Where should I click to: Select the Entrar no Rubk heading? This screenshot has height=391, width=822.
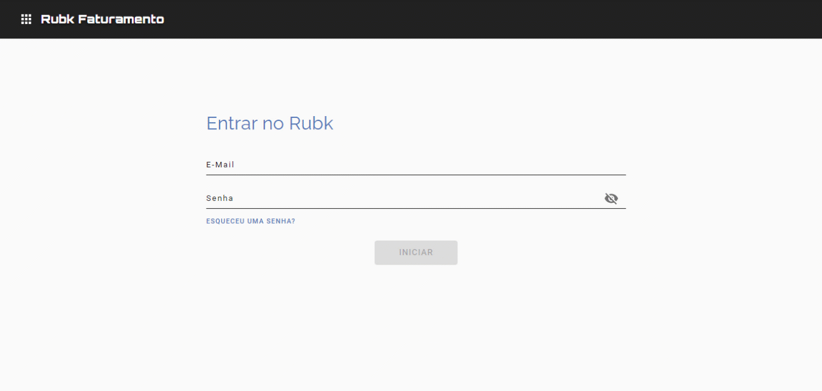point(270,123)
